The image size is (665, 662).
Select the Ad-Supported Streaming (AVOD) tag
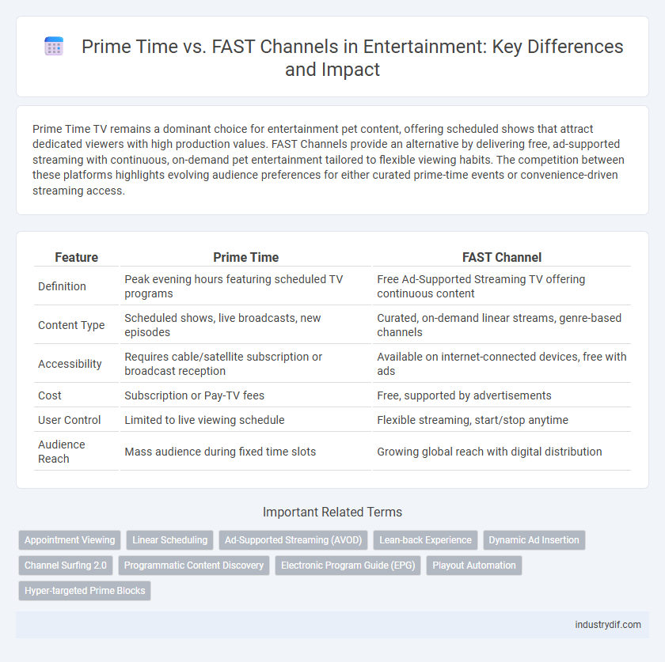tap(293, 540)
